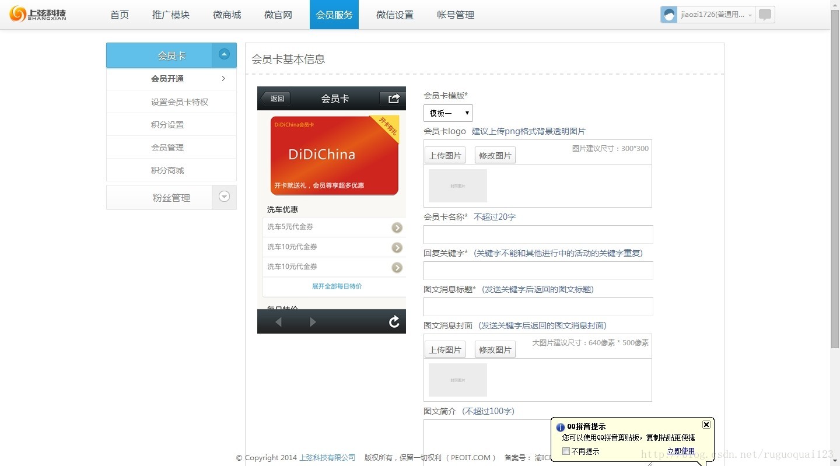The image size is (840, 466).
Task: Open the 微商城 menu
Action: [x=227, y=15]
